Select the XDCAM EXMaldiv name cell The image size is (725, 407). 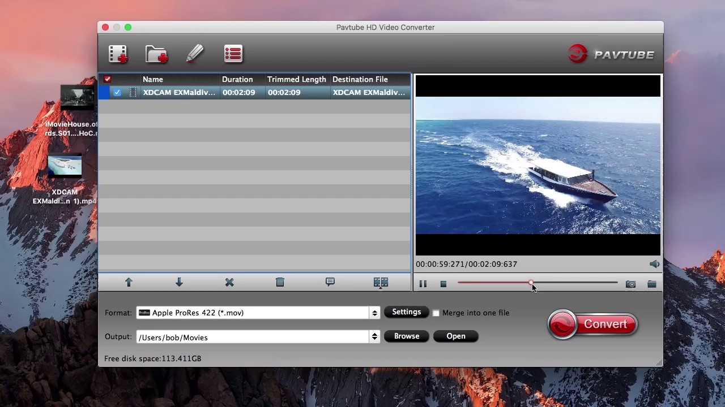coord(179,92)
